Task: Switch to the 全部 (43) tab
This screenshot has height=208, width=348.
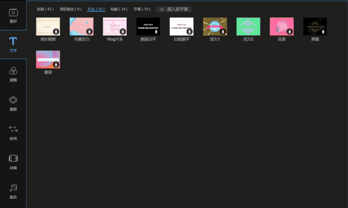Action: 45,9
